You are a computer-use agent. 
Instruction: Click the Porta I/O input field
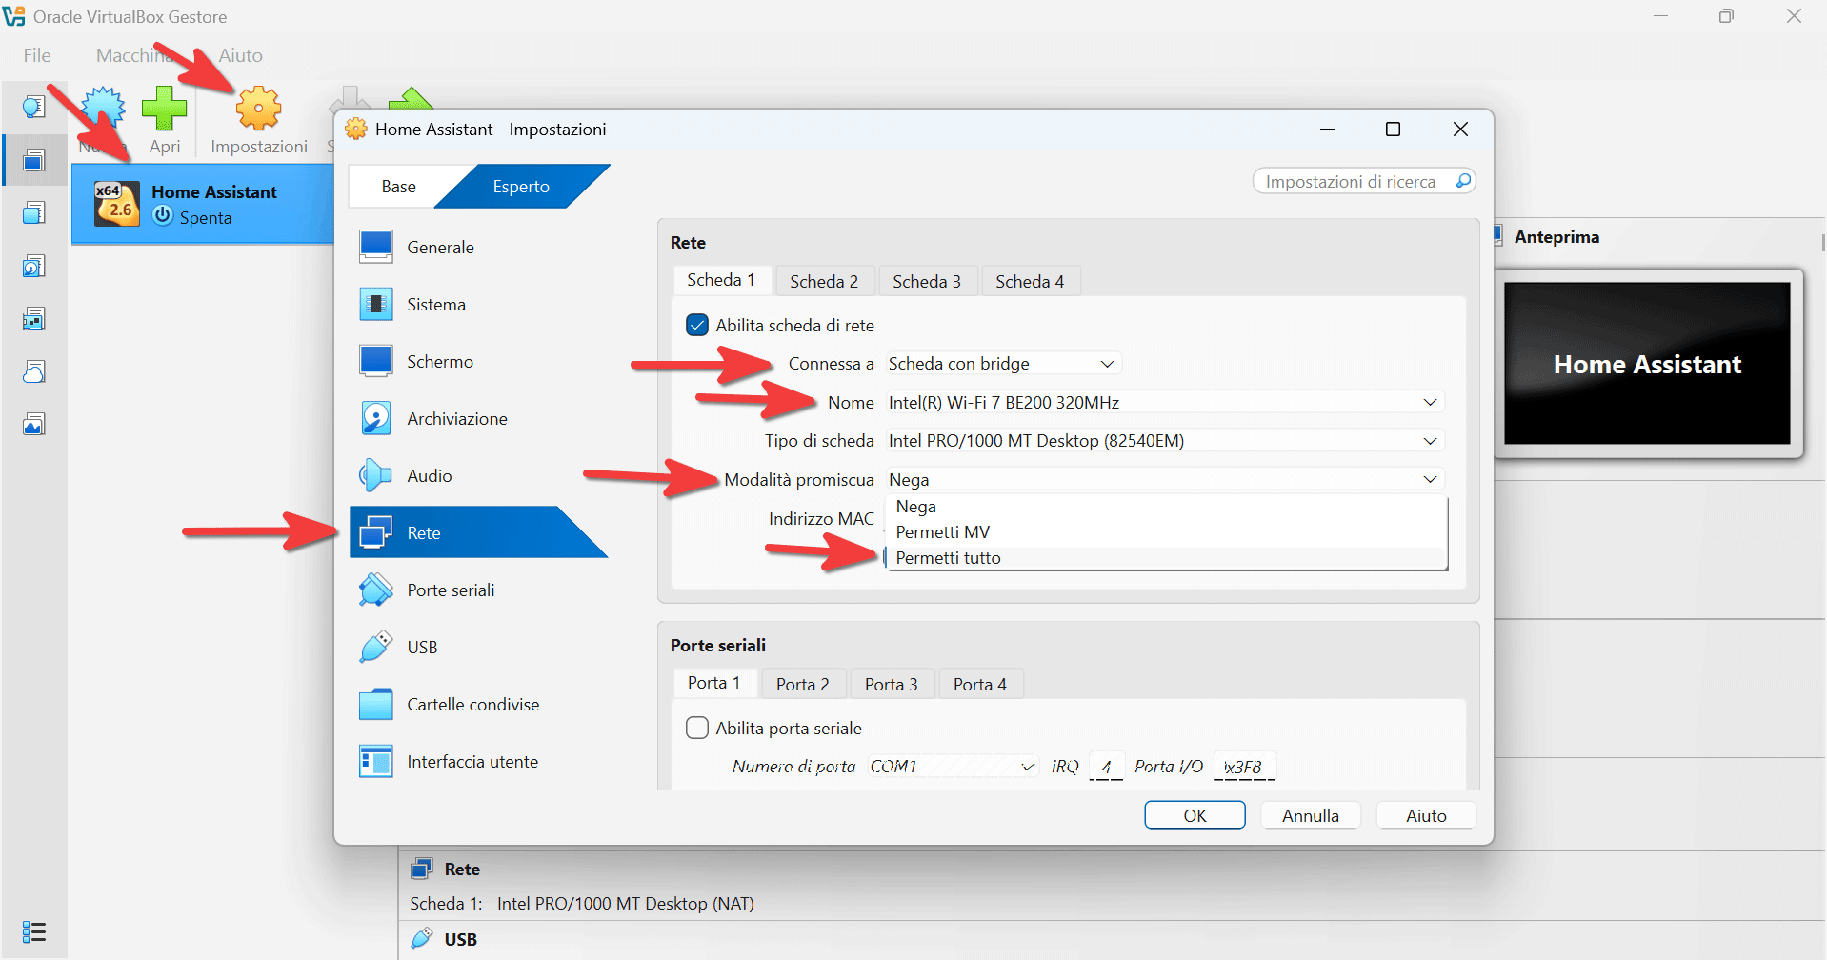[x=1244, y=766]
